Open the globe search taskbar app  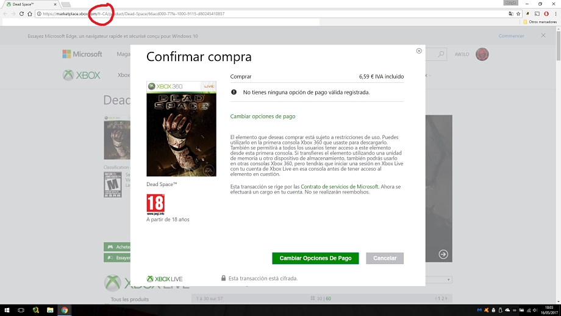coord(36,310)
